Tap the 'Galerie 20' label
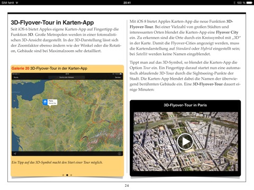The height and width of the screenshot is (190, 254). (20, 69)
